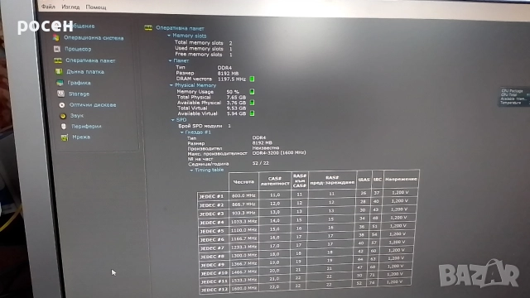
Task: Collapse the Памет tree node
Action: [170, 60]
